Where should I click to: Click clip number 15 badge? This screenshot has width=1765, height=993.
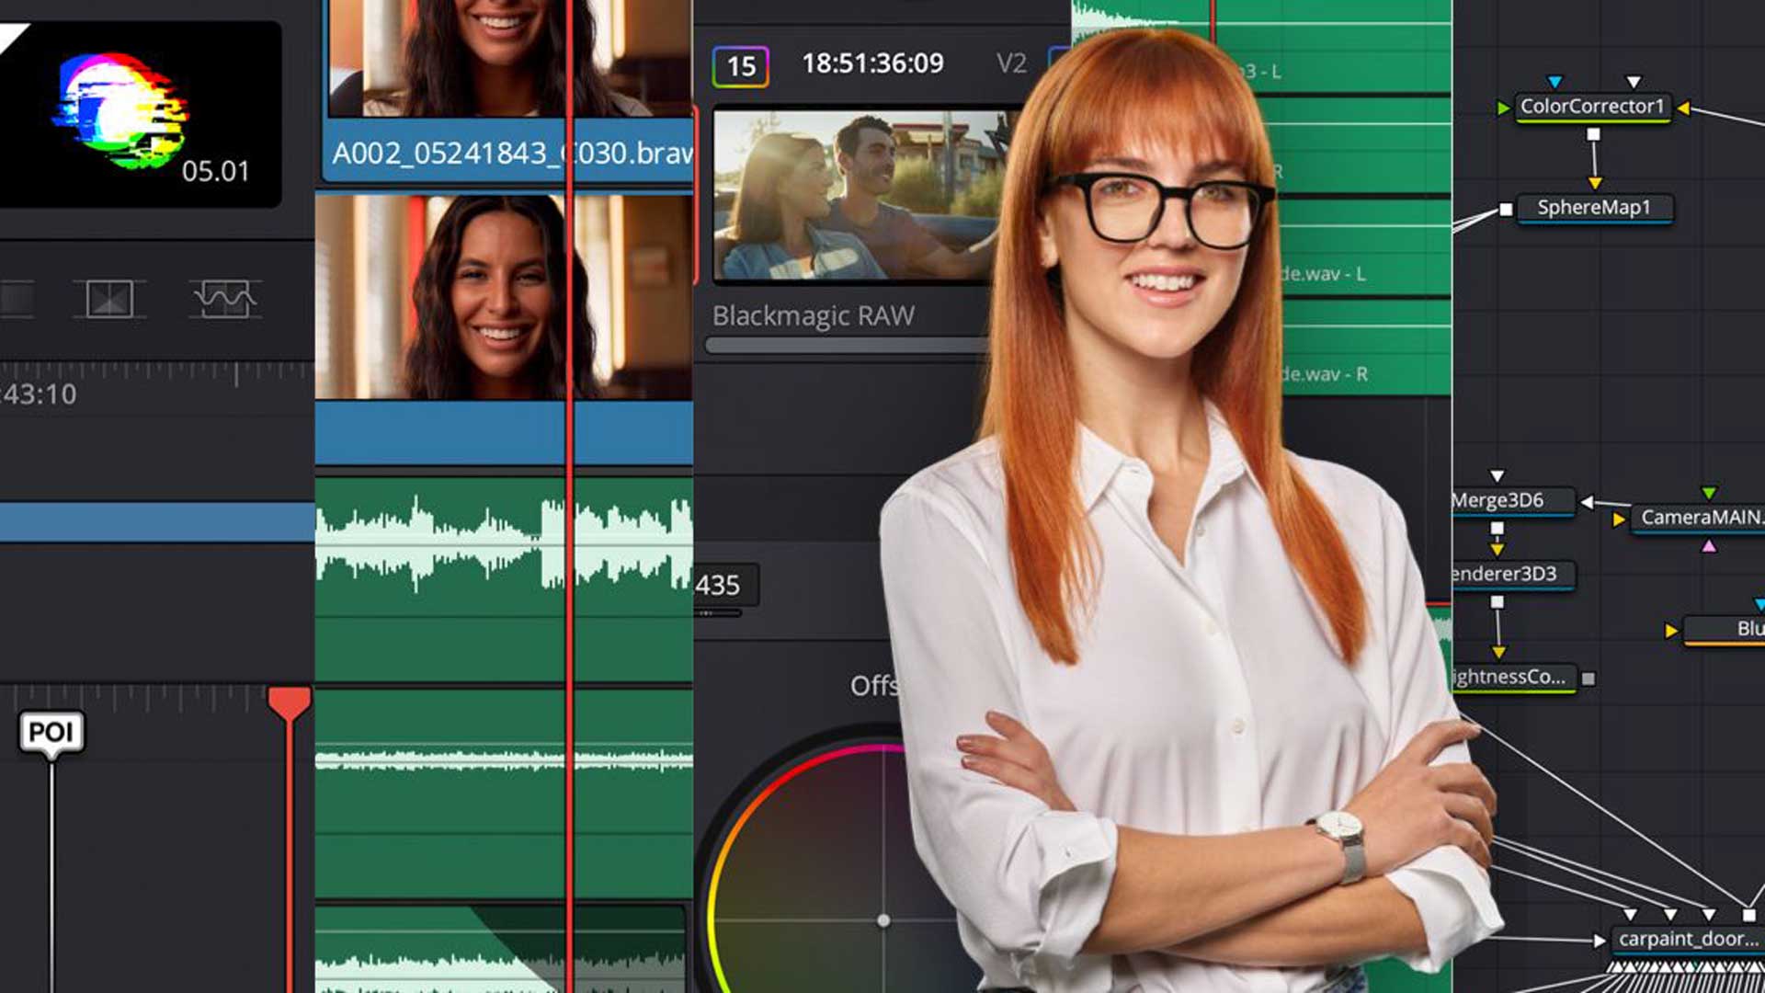coord(741,66)
